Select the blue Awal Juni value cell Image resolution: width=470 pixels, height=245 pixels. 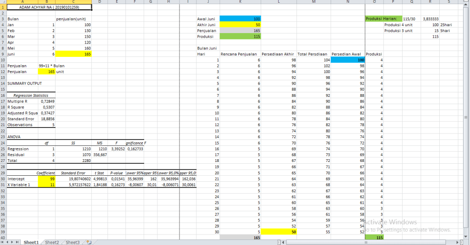point(241,19)
